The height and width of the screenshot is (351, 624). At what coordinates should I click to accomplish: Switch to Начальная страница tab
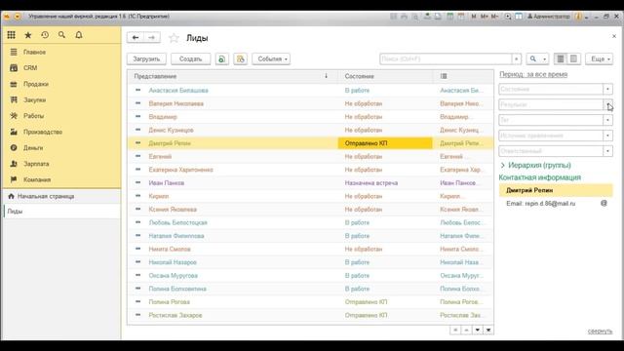pos(61,196)
